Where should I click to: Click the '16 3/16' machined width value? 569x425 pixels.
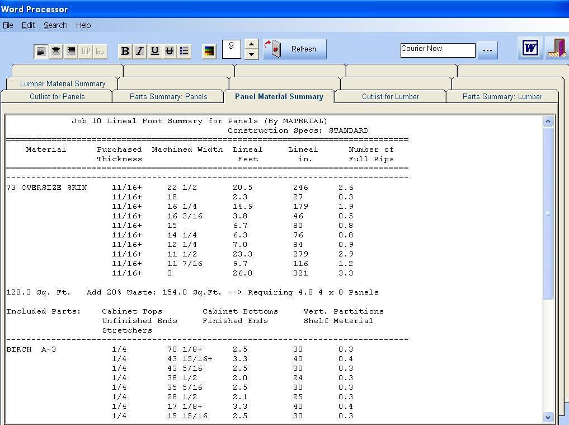point(185,216)
